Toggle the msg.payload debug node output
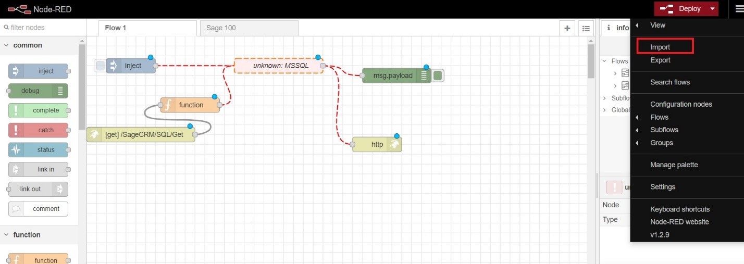The height and width of the screenshot is (264, 744). point(438,76)
